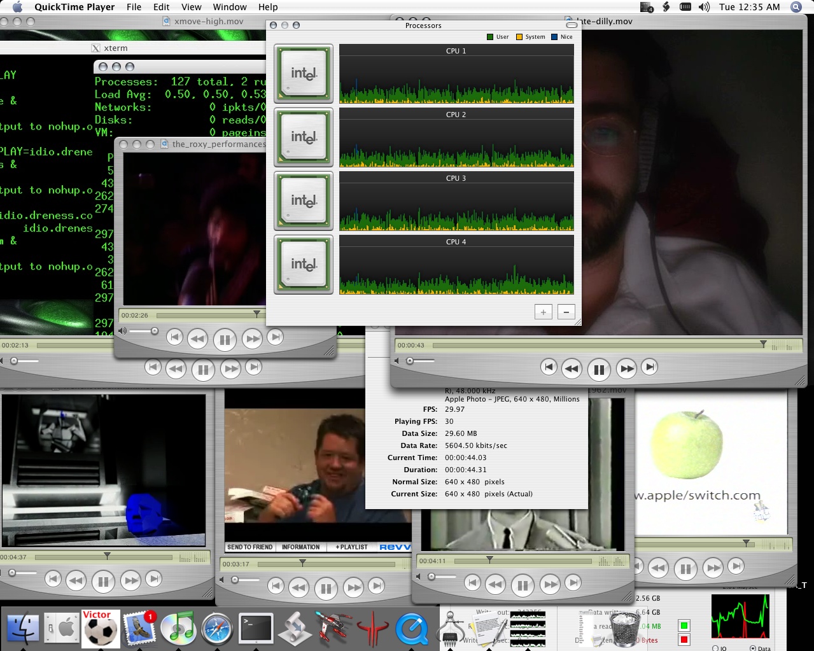
Task: Click the Mail icon with unread badge
Action: 139,629
